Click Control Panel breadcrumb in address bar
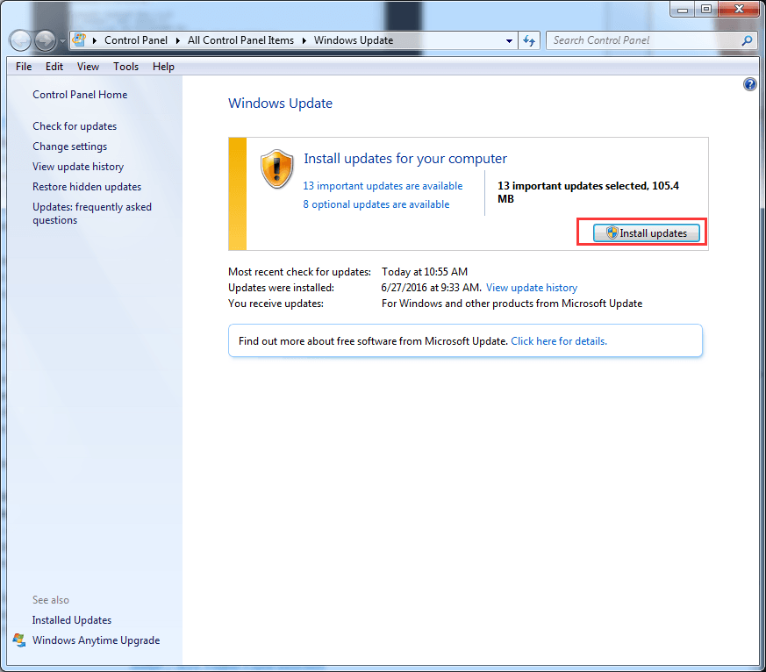 click(136, 40)
